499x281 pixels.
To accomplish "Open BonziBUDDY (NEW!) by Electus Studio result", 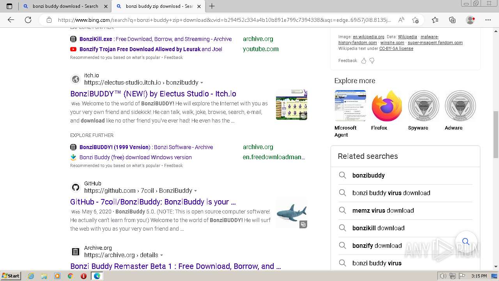I will (153, 94).
